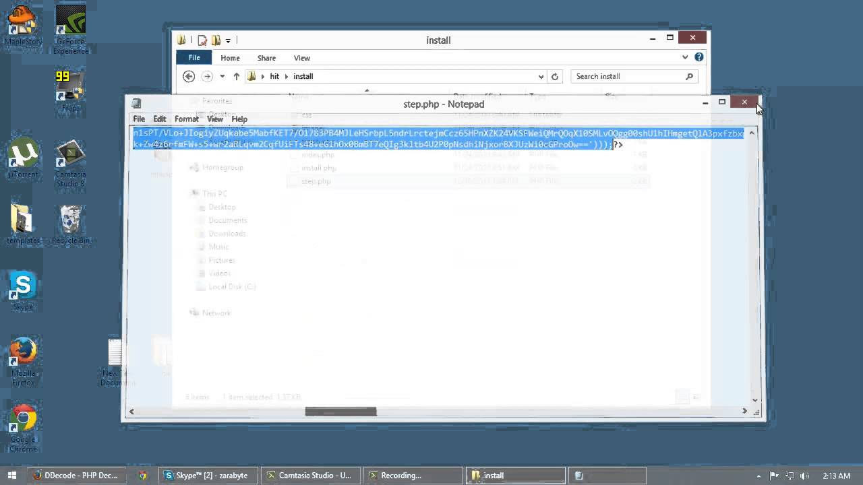The image size is (863, 485).
Task: Click the folder icon in the install window title bar
Action: [x=181, y=40]
